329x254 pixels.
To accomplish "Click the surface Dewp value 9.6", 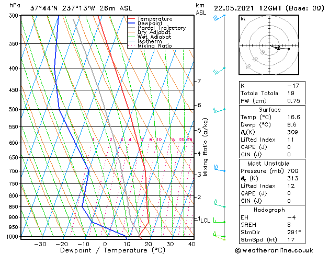I will 292,125.
